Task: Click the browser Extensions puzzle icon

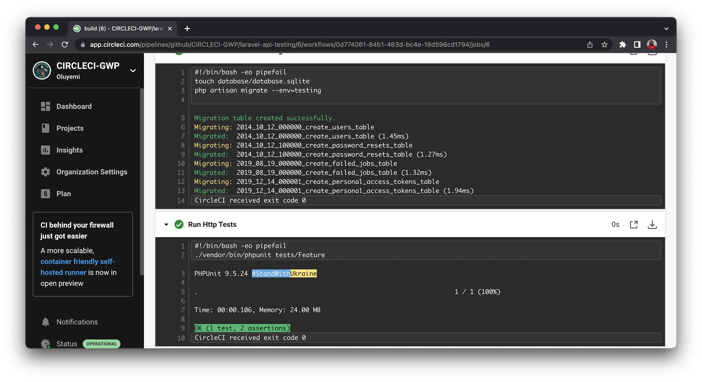Action: coord(623,45)
